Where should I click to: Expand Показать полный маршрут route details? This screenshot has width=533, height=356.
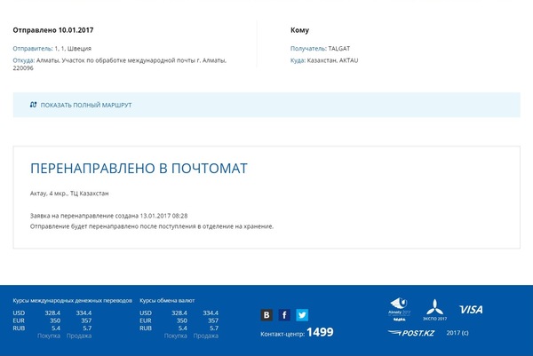(x=85, y=105)
